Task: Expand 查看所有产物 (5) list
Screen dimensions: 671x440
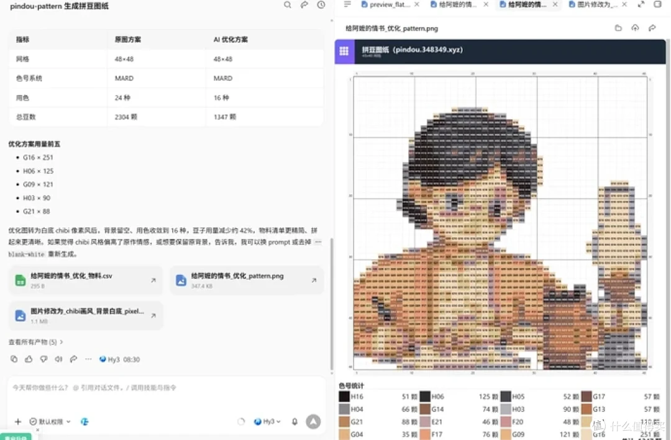Action: point(36,342)
